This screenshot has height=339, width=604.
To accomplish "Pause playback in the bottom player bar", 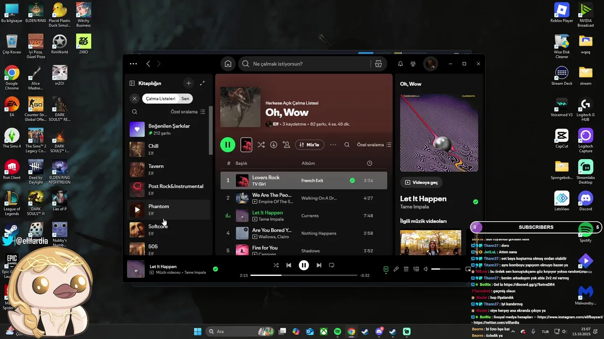I will 304,266.
